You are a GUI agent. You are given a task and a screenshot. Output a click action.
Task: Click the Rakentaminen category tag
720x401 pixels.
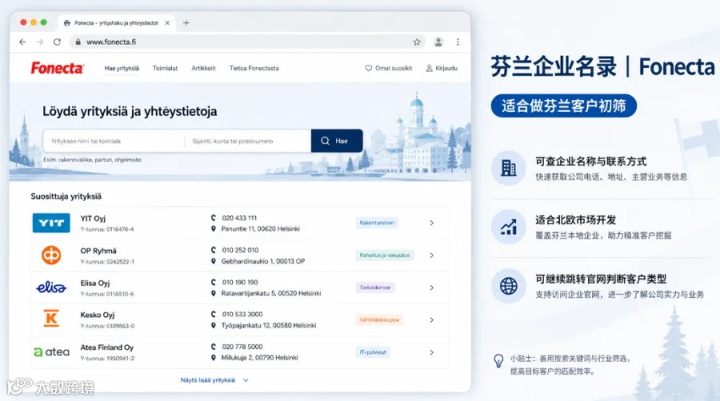coord(377,223)
